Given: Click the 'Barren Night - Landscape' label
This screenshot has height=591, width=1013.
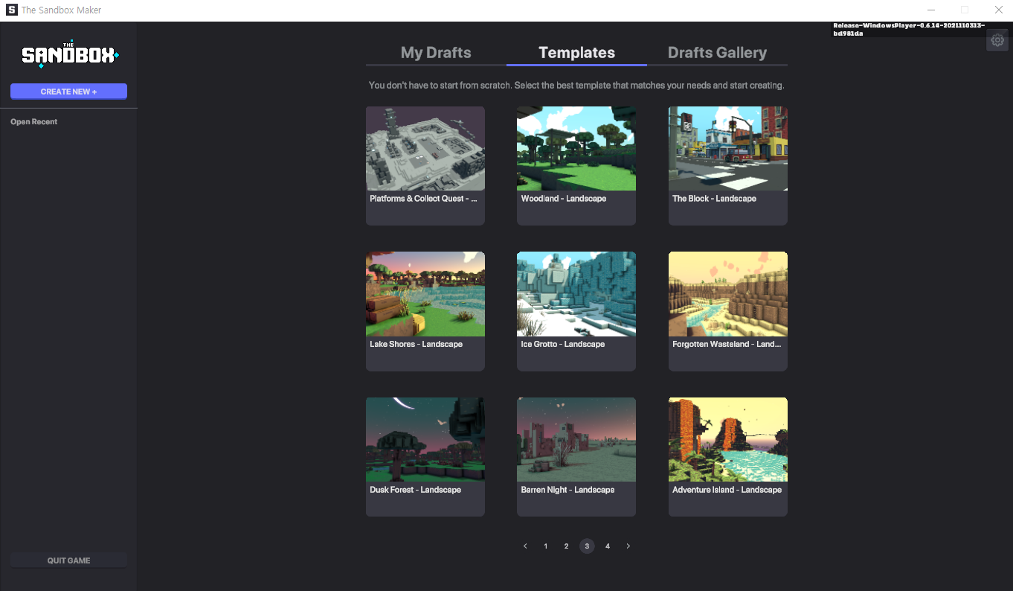Looking at the screenshot, I should coord(567,490).
